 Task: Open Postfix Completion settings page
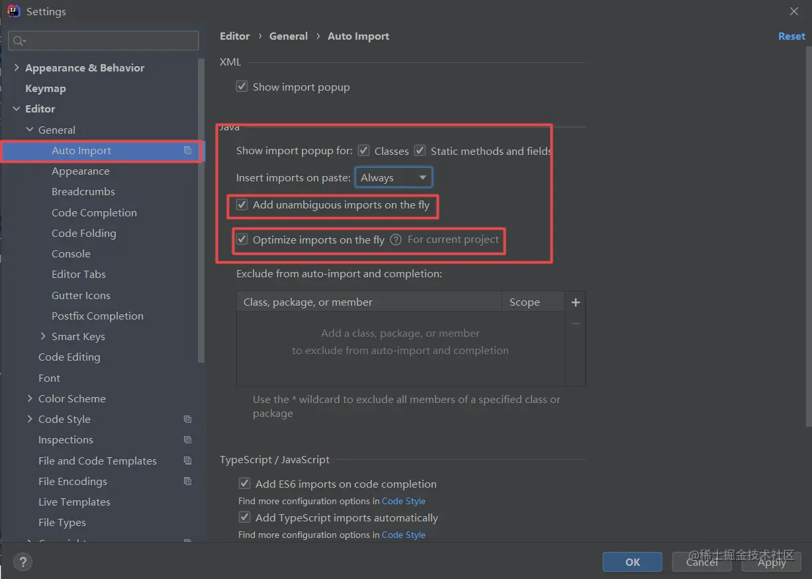pos(97,316)
